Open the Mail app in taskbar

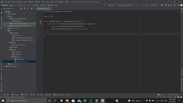tap(79, 100)
